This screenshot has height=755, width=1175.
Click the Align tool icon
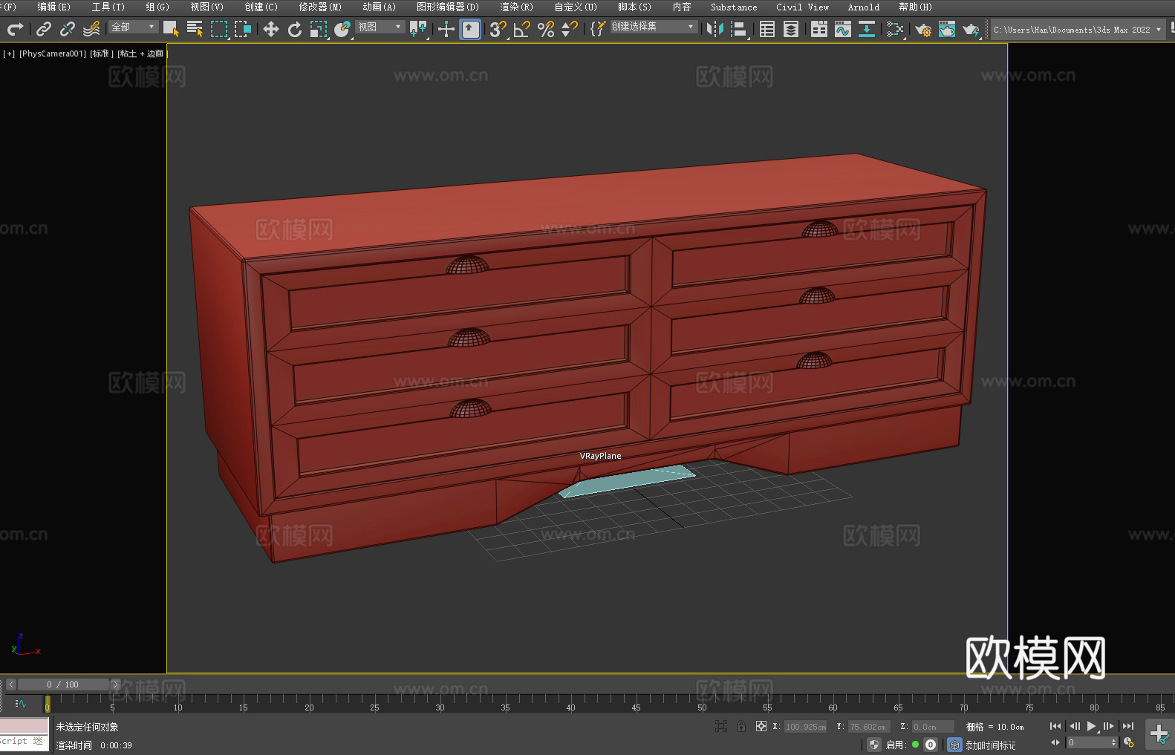pyautogui.click(x=739, y=29)
